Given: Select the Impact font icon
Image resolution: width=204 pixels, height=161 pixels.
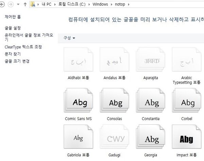Looking at the screenshot, I should 187,137.
